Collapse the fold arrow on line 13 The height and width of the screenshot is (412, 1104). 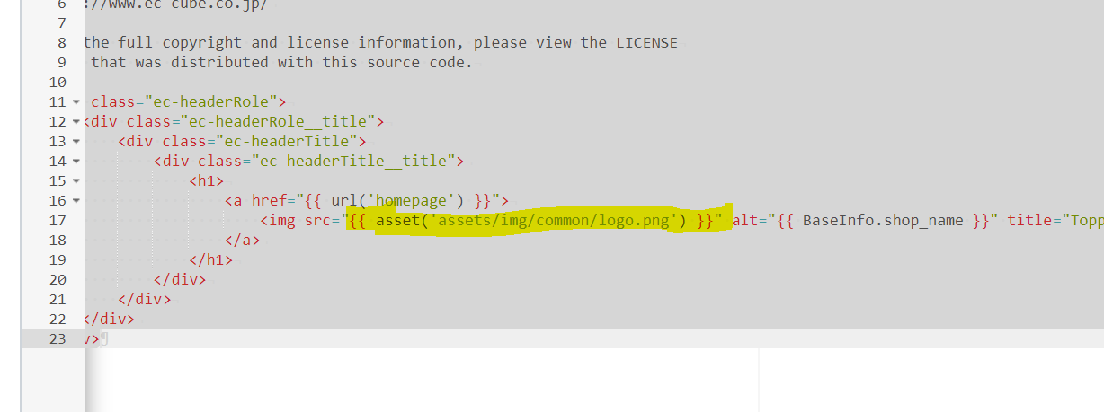76,142
